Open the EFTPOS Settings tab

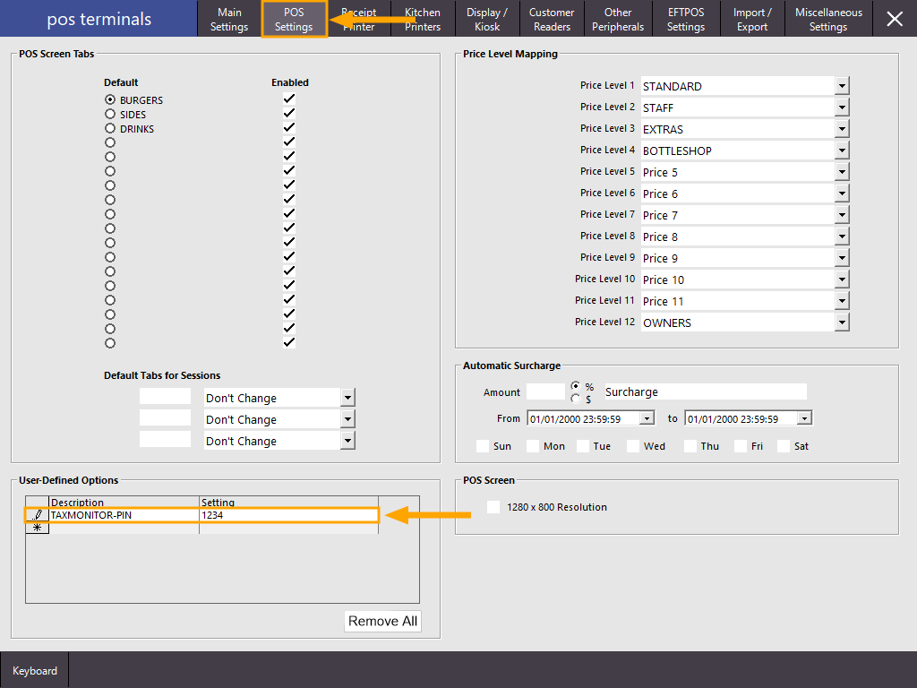pos(686,18)
